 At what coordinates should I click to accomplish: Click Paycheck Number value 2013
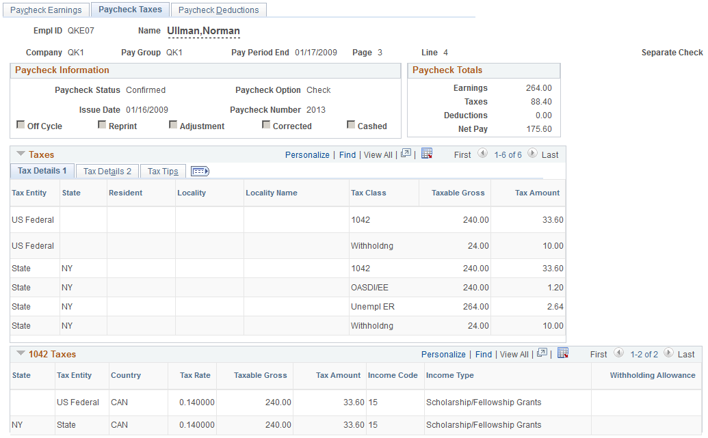315,109
